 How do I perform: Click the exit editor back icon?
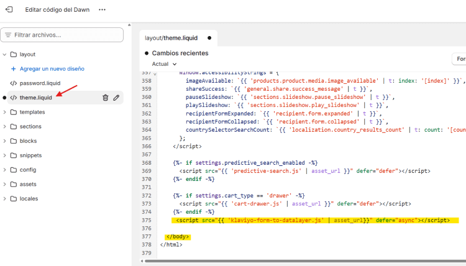click(x=9, y=9)
